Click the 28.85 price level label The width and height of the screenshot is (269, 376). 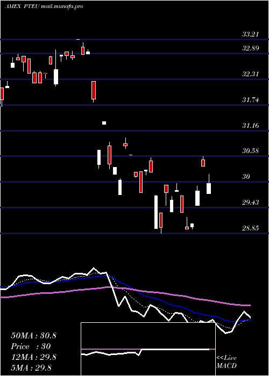pos(251,228)
